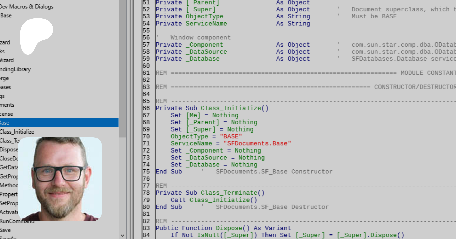Click the highlighted Base module in tree
Screen dimensions: 456x239
click(51, 123)
